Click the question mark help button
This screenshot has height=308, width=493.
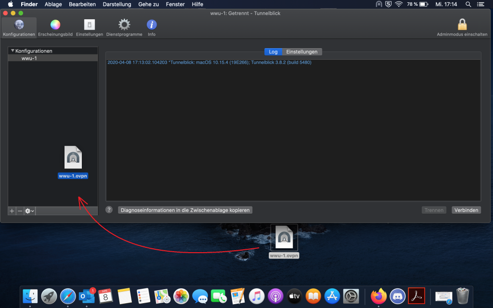coord(109,210)
